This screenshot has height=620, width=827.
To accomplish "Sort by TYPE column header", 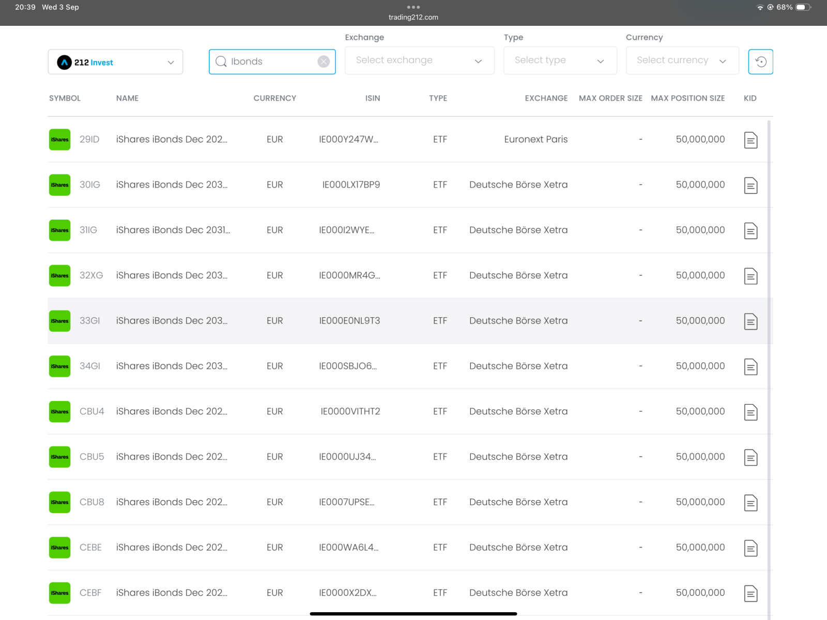I will coord(438,98).
